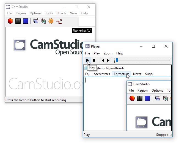This screenshot has width=179, height=143.
Task: Open Help menu in the main CamStudio window
Action: point(84,13)
